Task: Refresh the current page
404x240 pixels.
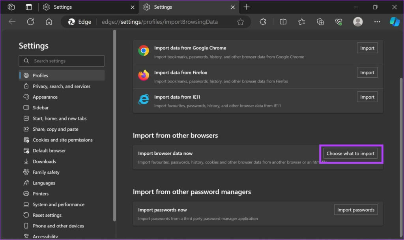Action: pos(30,22)
